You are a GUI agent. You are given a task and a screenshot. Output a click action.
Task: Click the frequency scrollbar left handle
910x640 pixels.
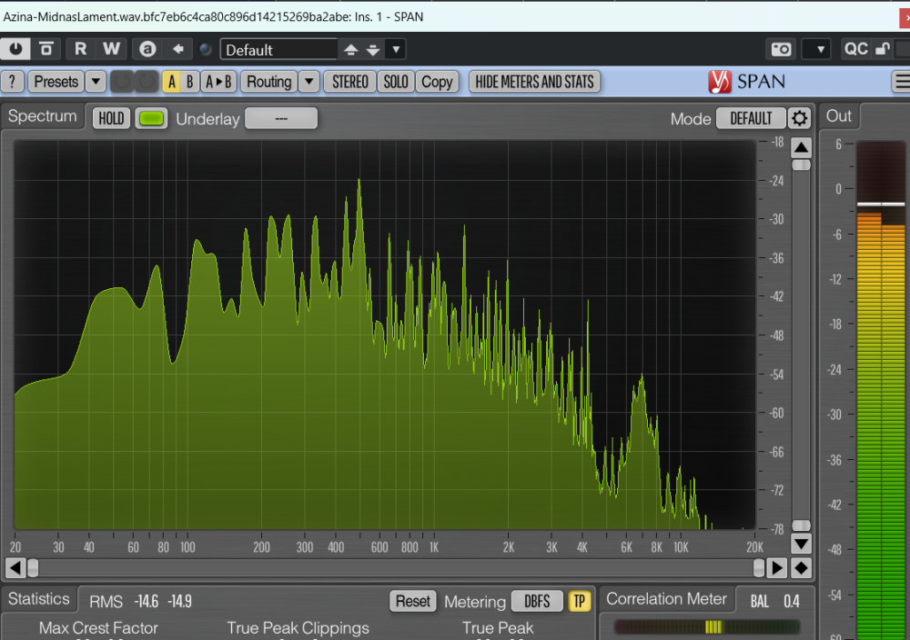[33, 568]
